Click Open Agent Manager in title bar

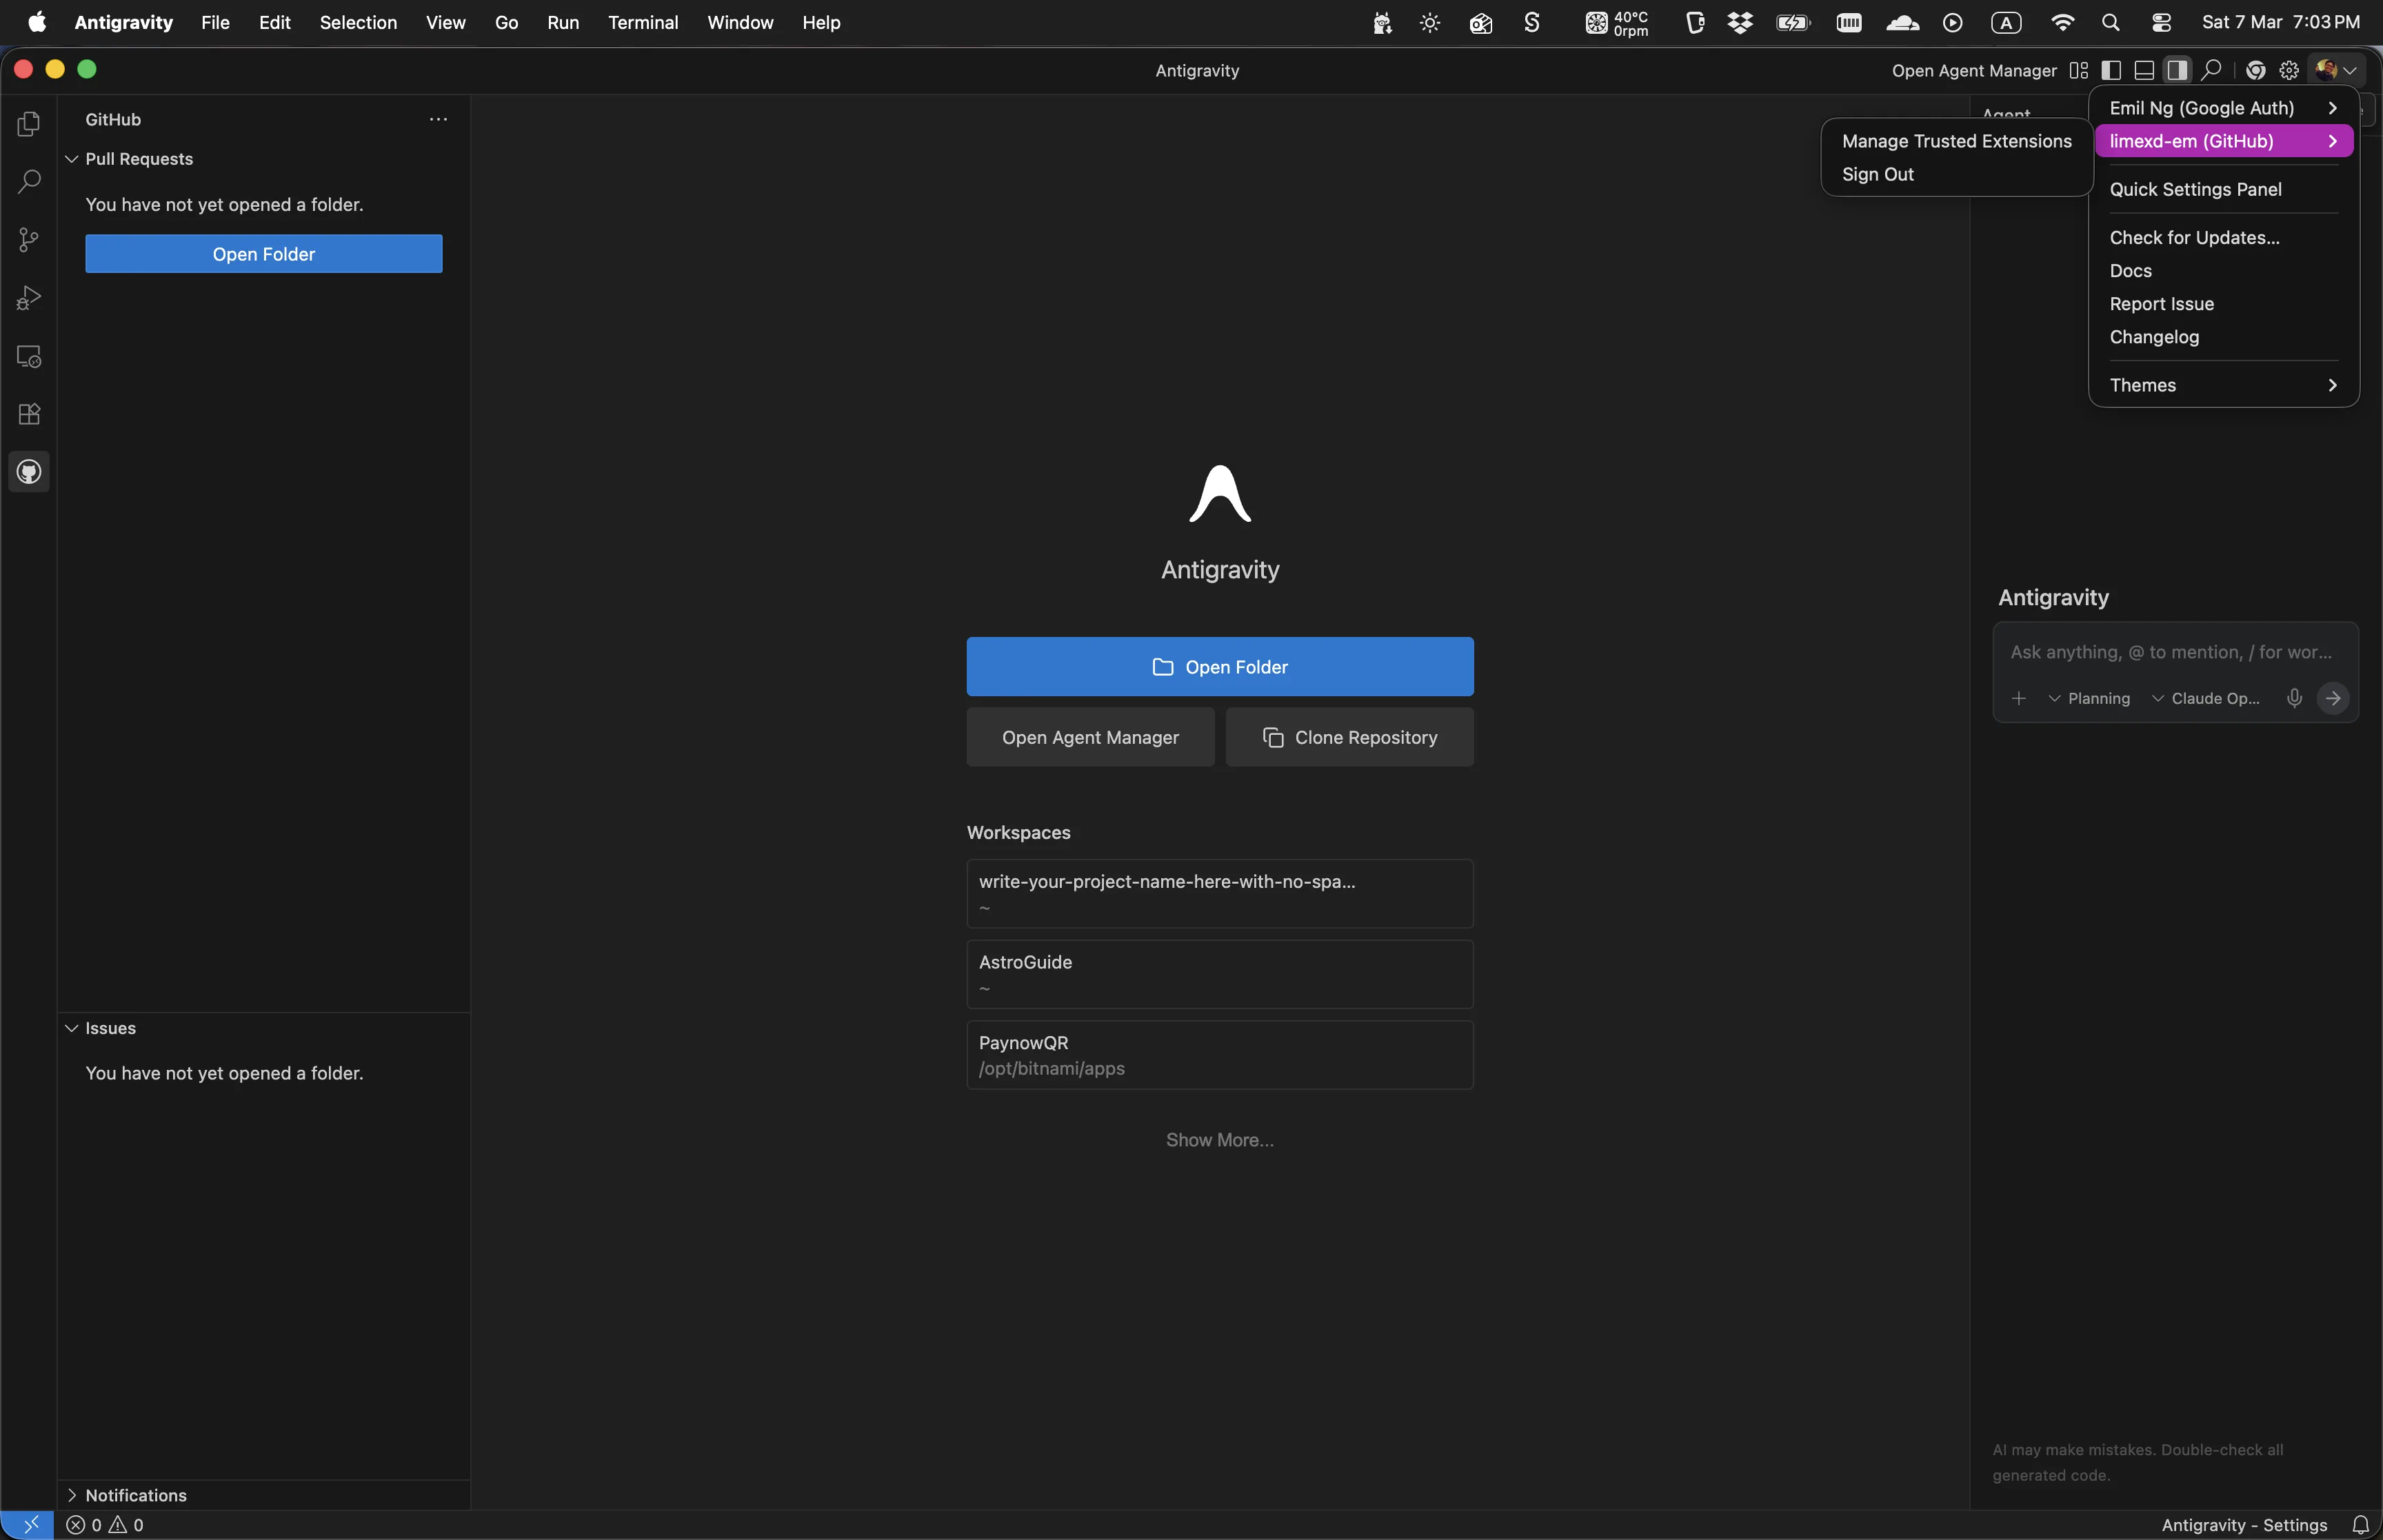[x=1974, y=70]
